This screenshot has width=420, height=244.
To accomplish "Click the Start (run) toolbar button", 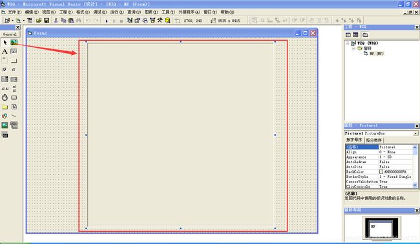I will click(107, 21).
